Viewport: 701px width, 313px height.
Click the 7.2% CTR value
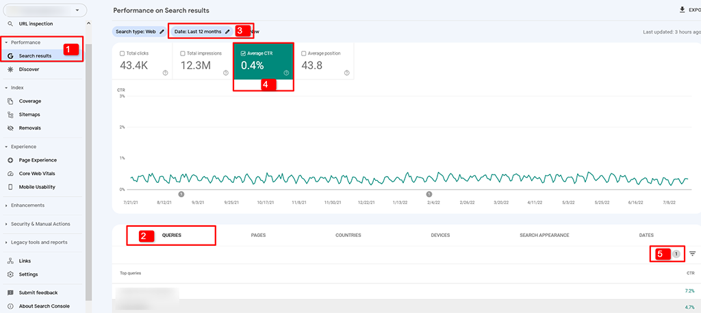pos(690,290)
